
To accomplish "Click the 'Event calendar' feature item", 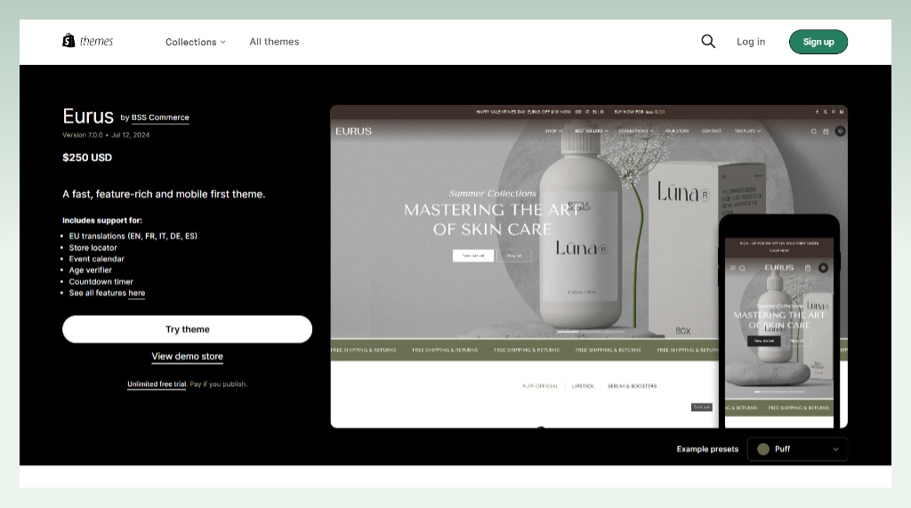I will click(x=96, y=259).
